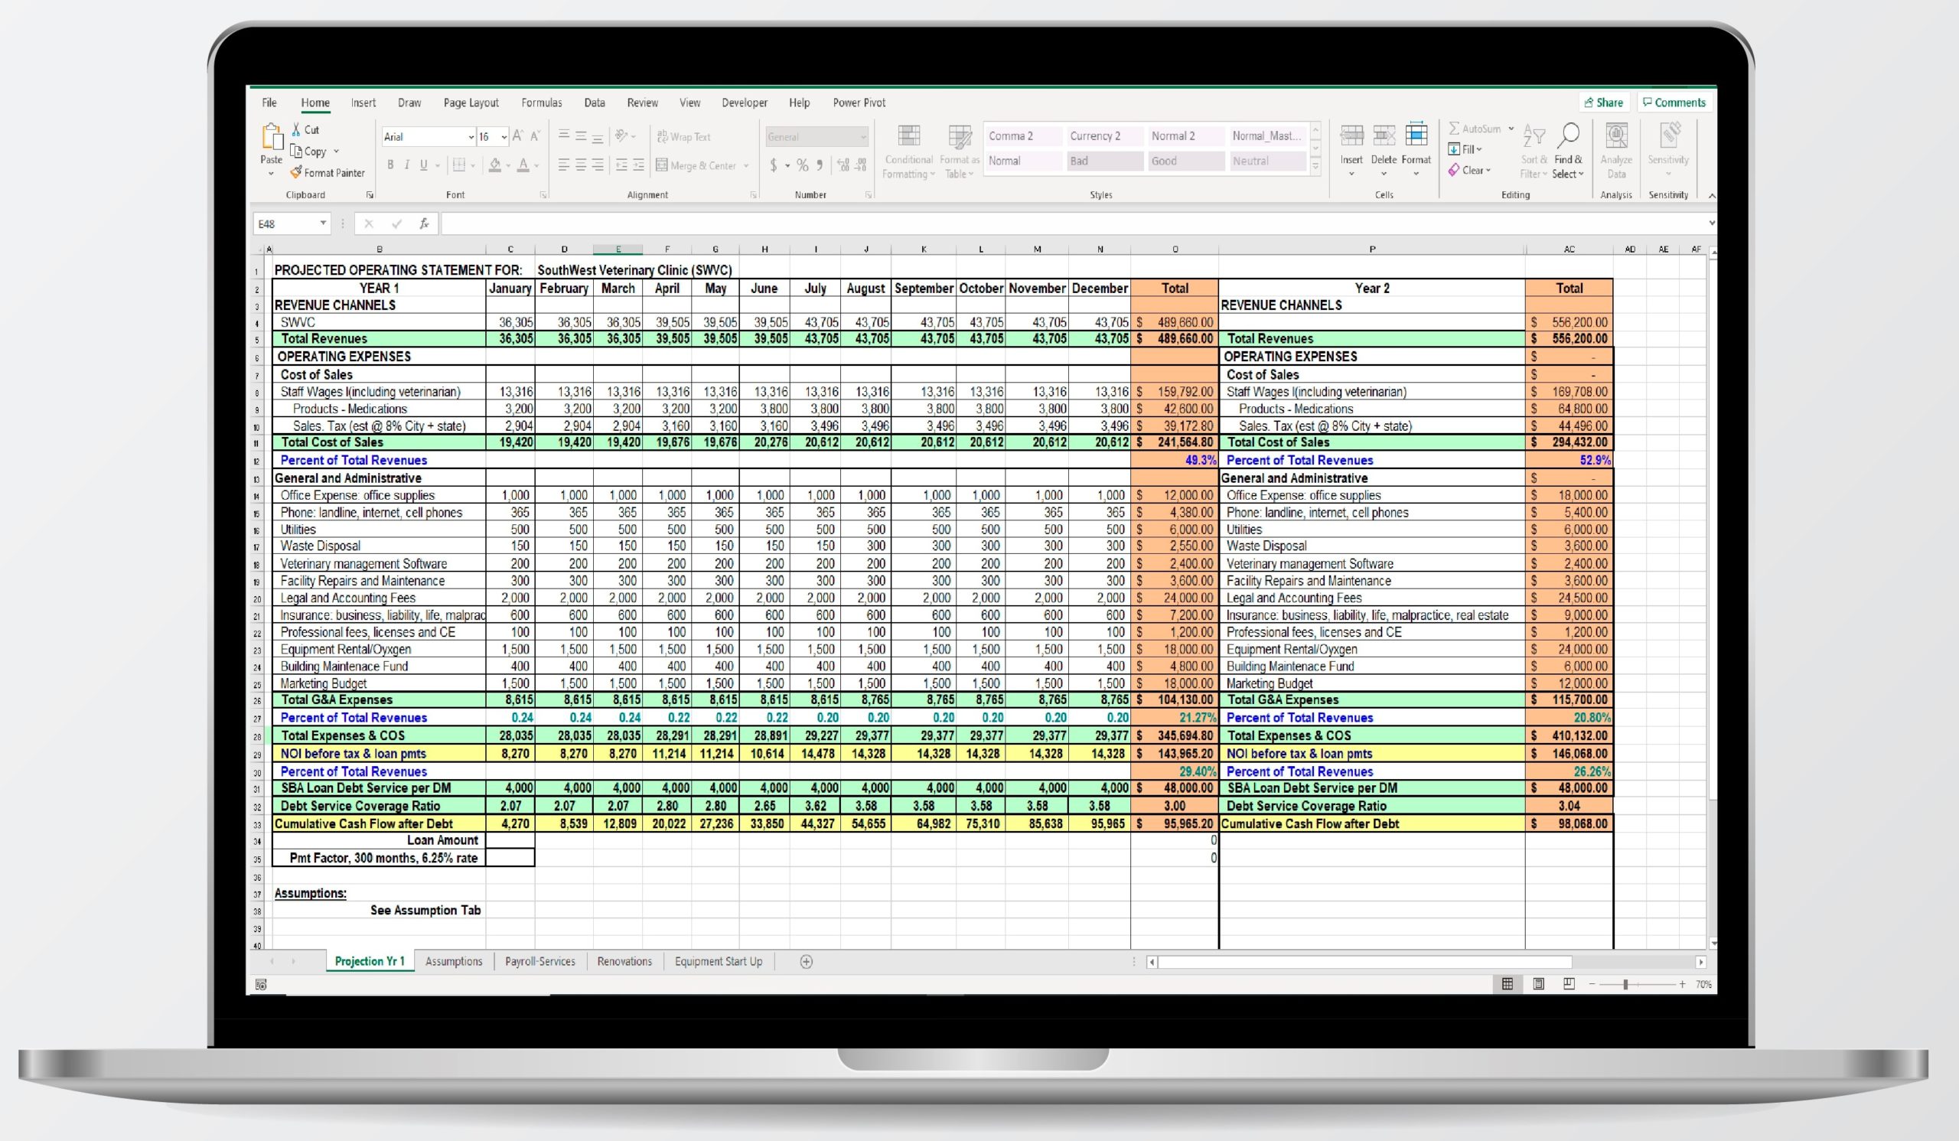Select the Format Painter brush
This screenshot has height=1141, width=1959.
pyautogui.click(x=296, y=171)
